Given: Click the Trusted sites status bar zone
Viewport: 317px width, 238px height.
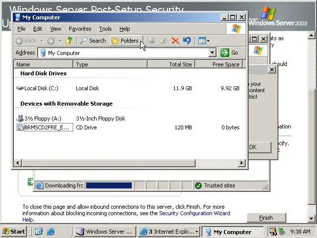Looking at the screenshot, I should pos(215,185).
